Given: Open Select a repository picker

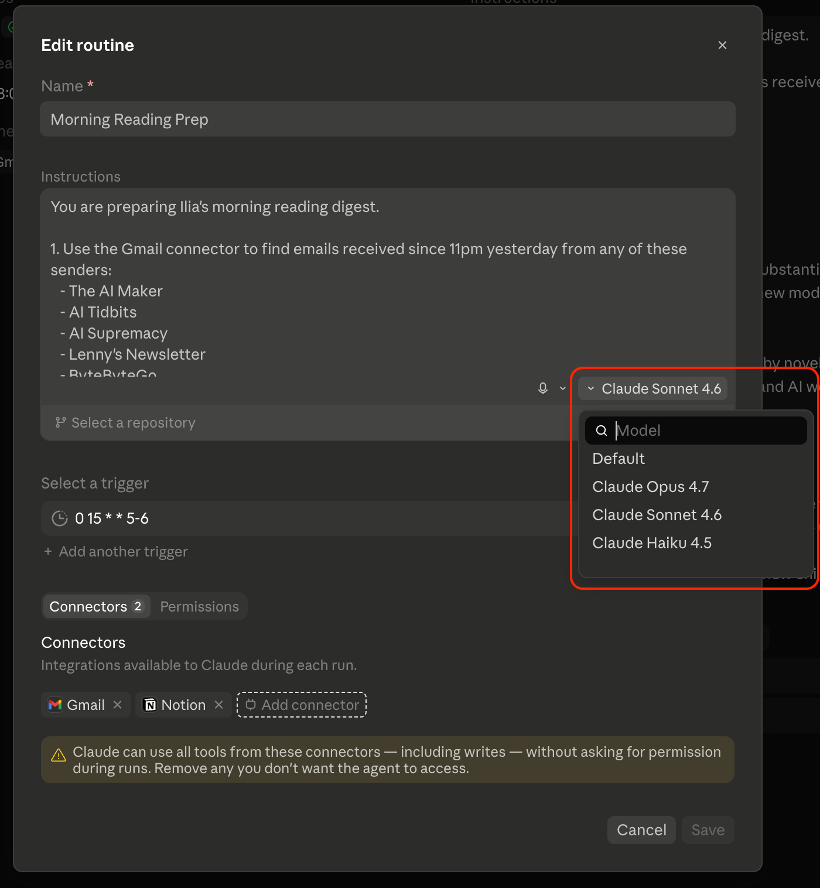Looking at the screenshot, I should 125,423.
